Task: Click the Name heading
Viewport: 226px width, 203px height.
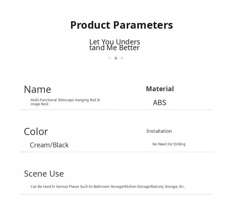Action: point(37,89)
